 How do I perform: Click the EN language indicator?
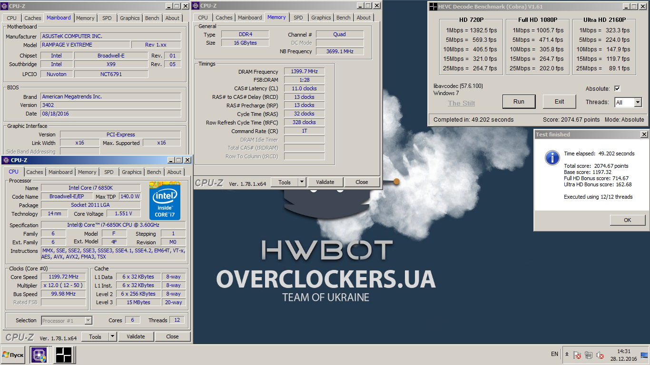pos(554,354)
